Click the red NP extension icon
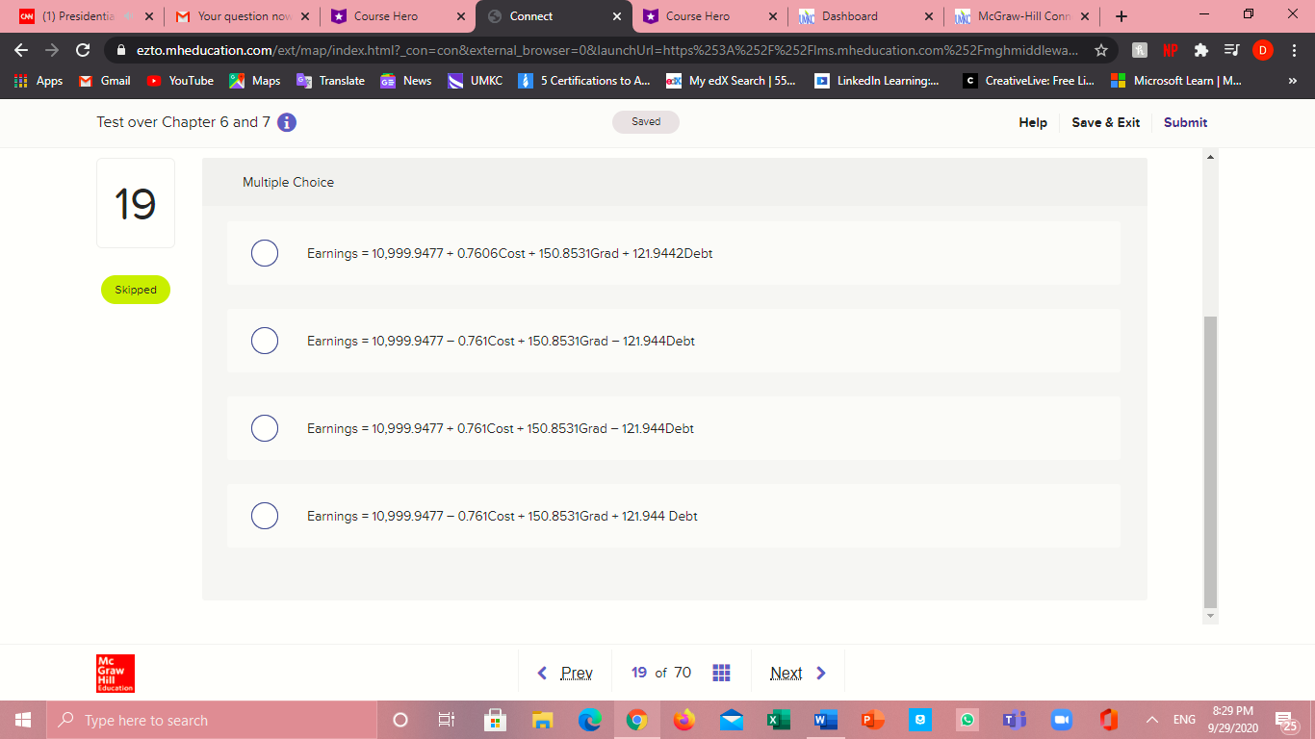This screenshot has width=1315, height=739. (x=1171, y=50)
